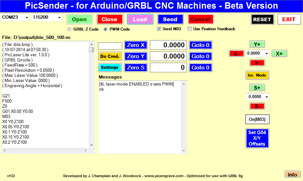Click Goto 0 for S row
Viewport: 303px width, 181px height.
[200, 68]
